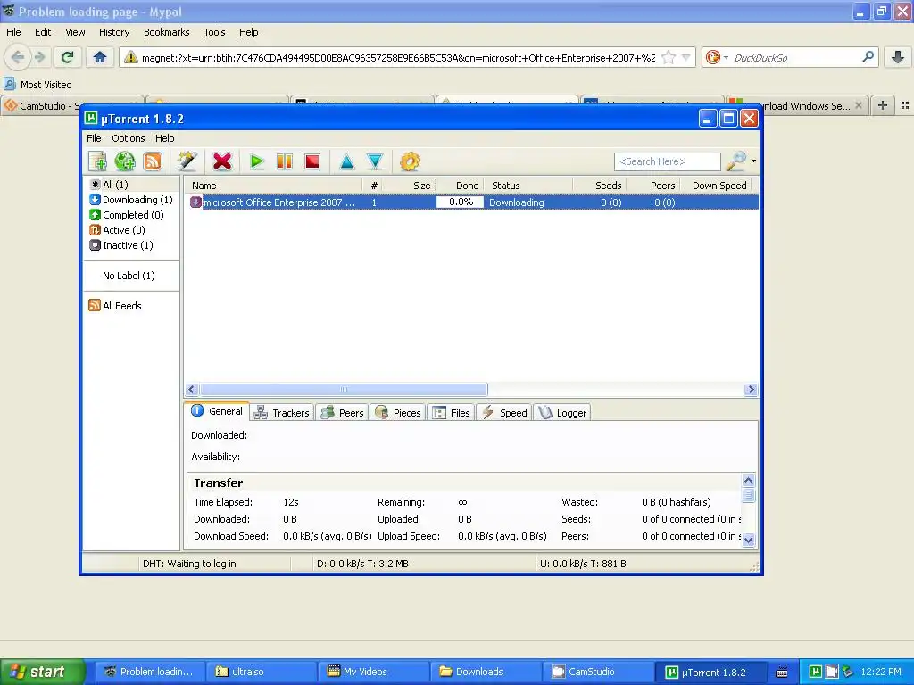Switch to the Pieces tab
914x685 pixels.
[398, 412]
